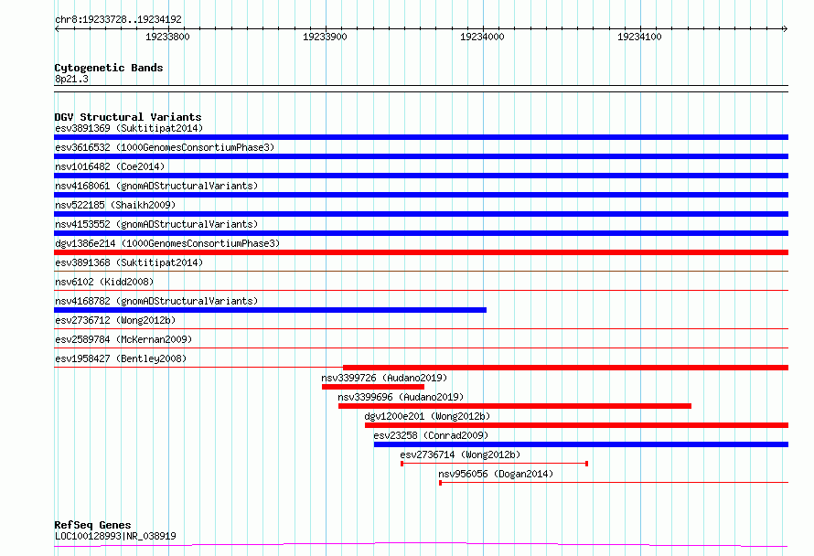Click the esv1958427 (Bentley2008) label

click(121, 358)
